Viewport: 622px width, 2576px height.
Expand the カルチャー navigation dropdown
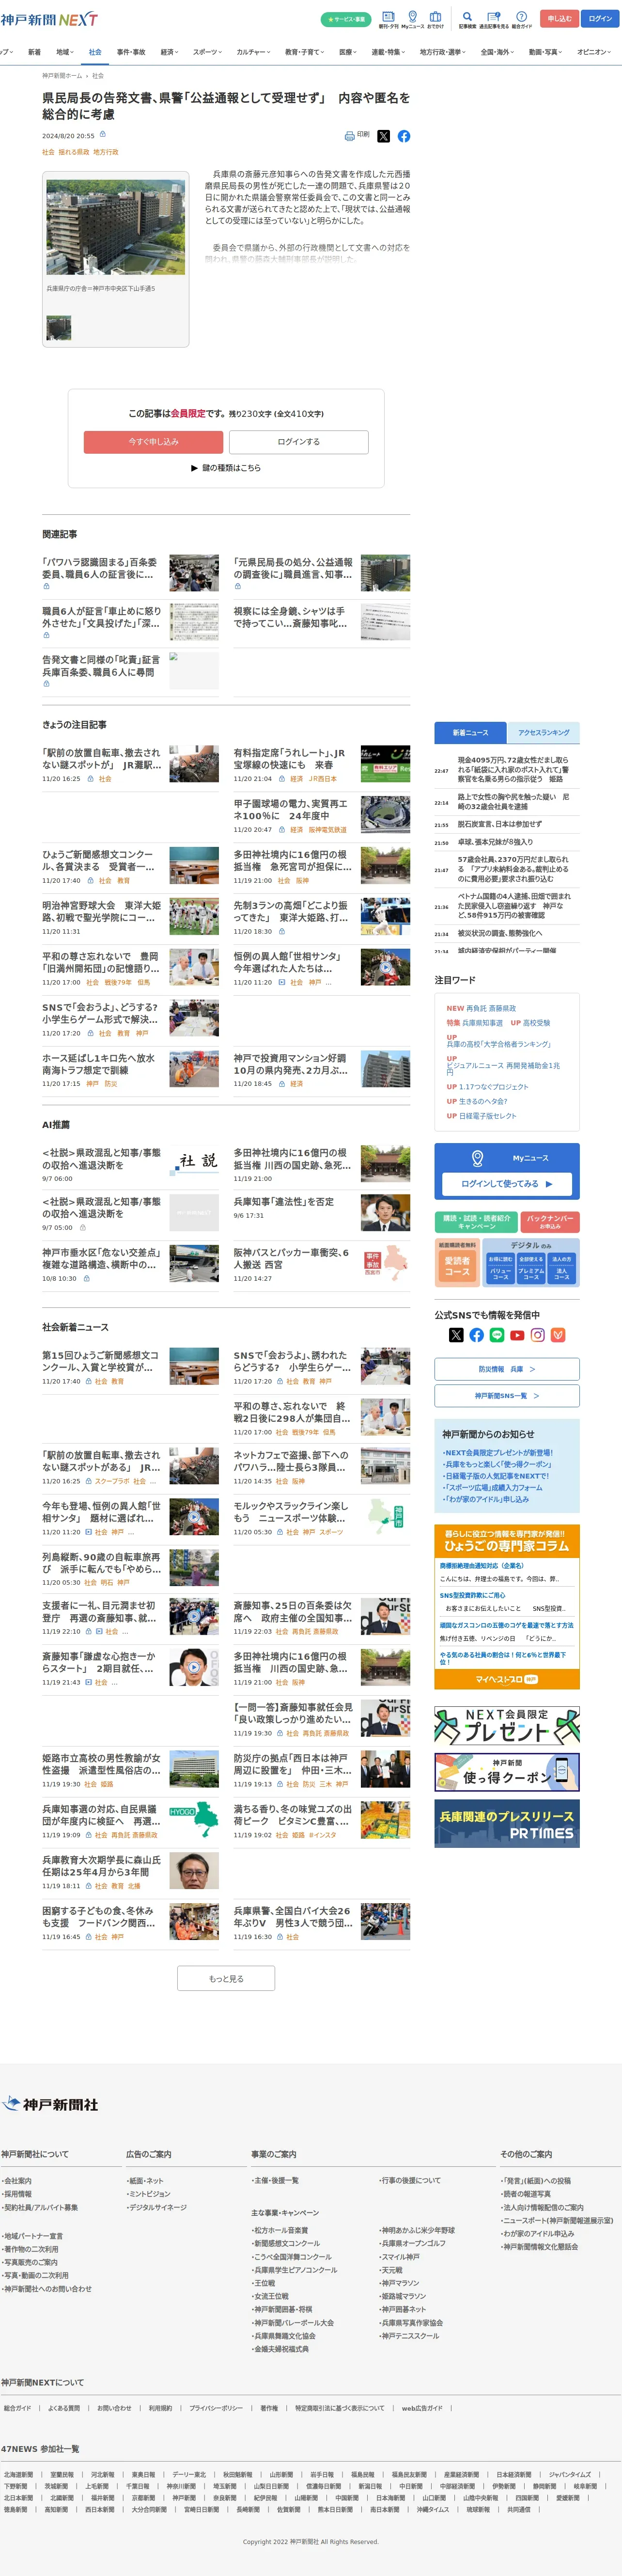254,52
